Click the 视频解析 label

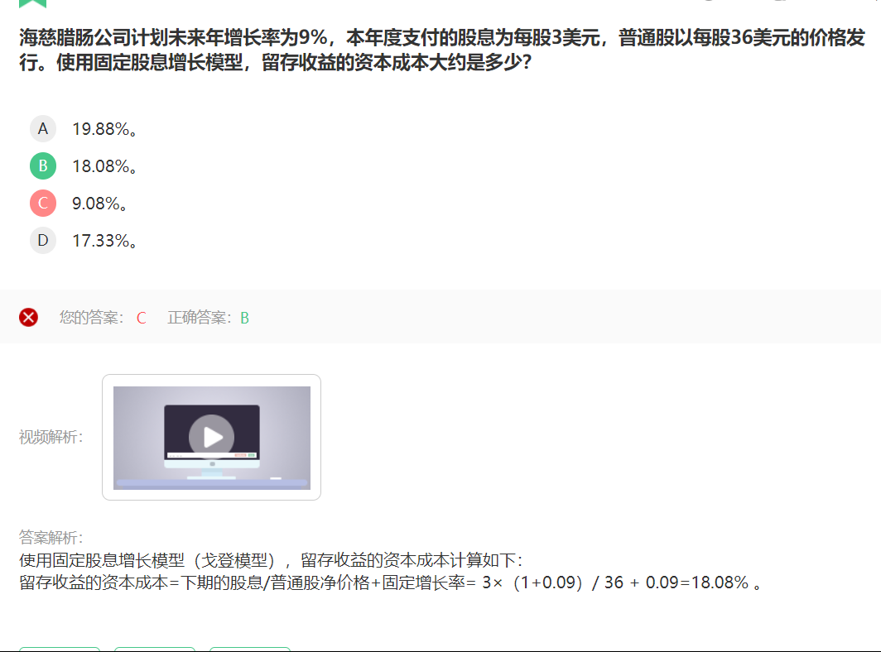tap(51, 437)
